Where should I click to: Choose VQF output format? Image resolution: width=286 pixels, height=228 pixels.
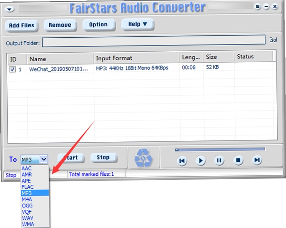(35, 212)
